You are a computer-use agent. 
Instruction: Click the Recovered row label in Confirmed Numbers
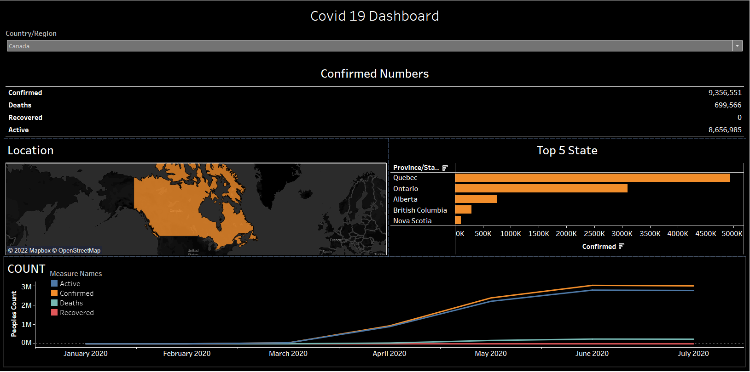(25, 118)
